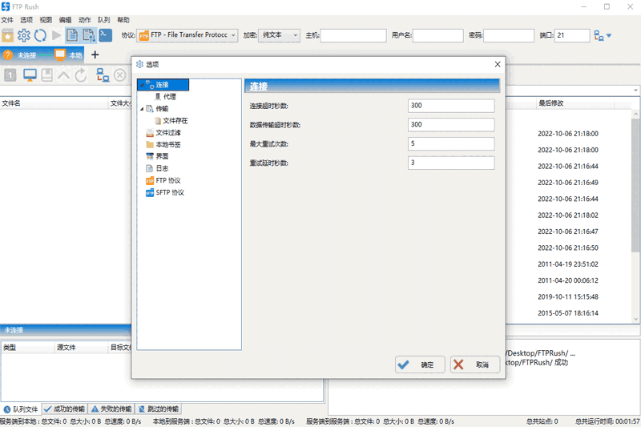Screen dimensions: 641x427
Task: Click the quick-connect network icon beside port
Action: (599, 35)
